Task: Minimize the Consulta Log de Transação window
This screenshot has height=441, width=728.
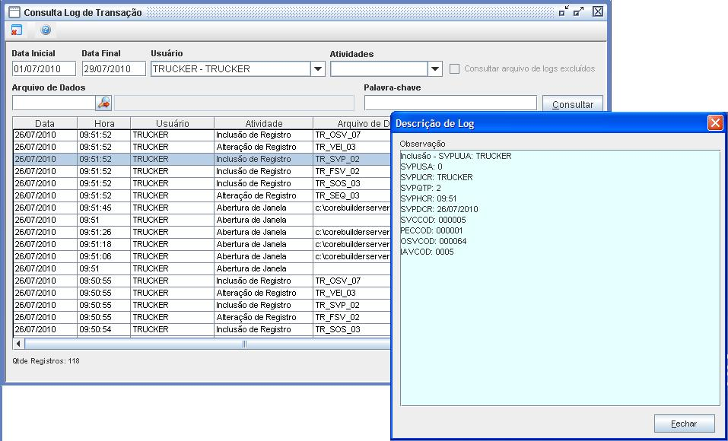Action: (563, 12)
